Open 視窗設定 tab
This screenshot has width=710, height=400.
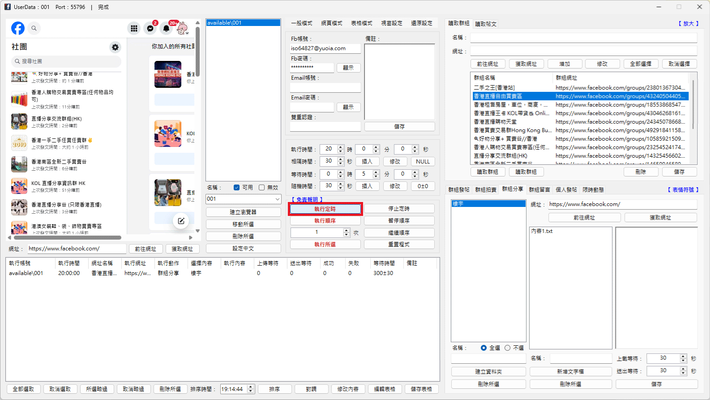pos(392,23)
